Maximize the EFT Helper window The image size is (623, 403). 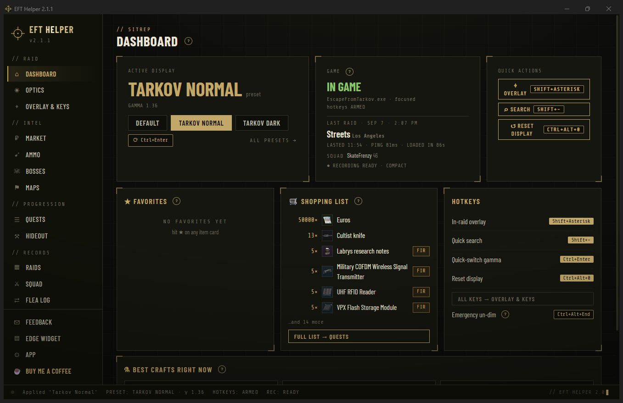tap(588, 9)
